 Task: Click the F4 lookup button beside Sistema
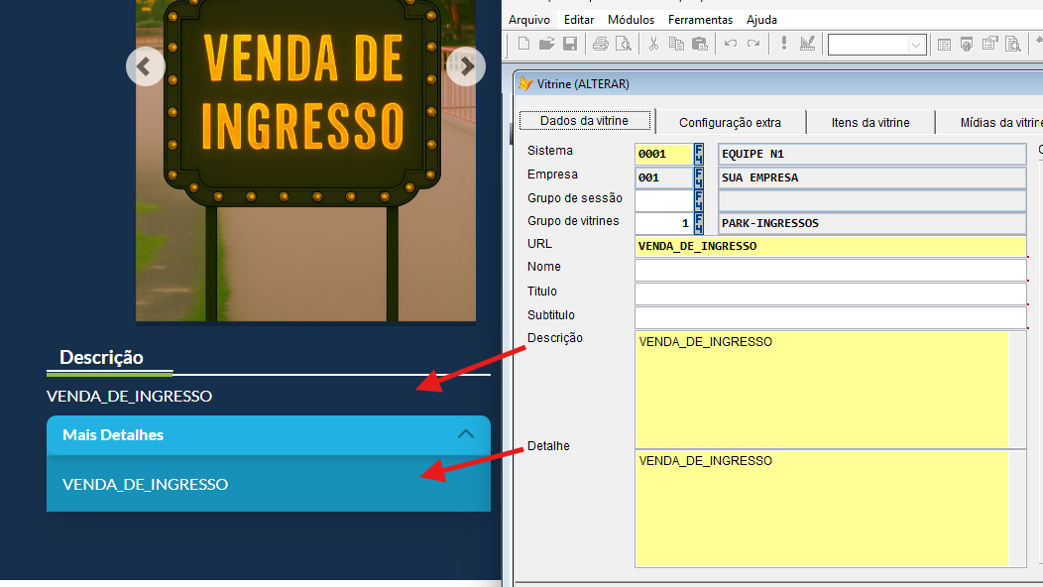(x=699, y=154)
